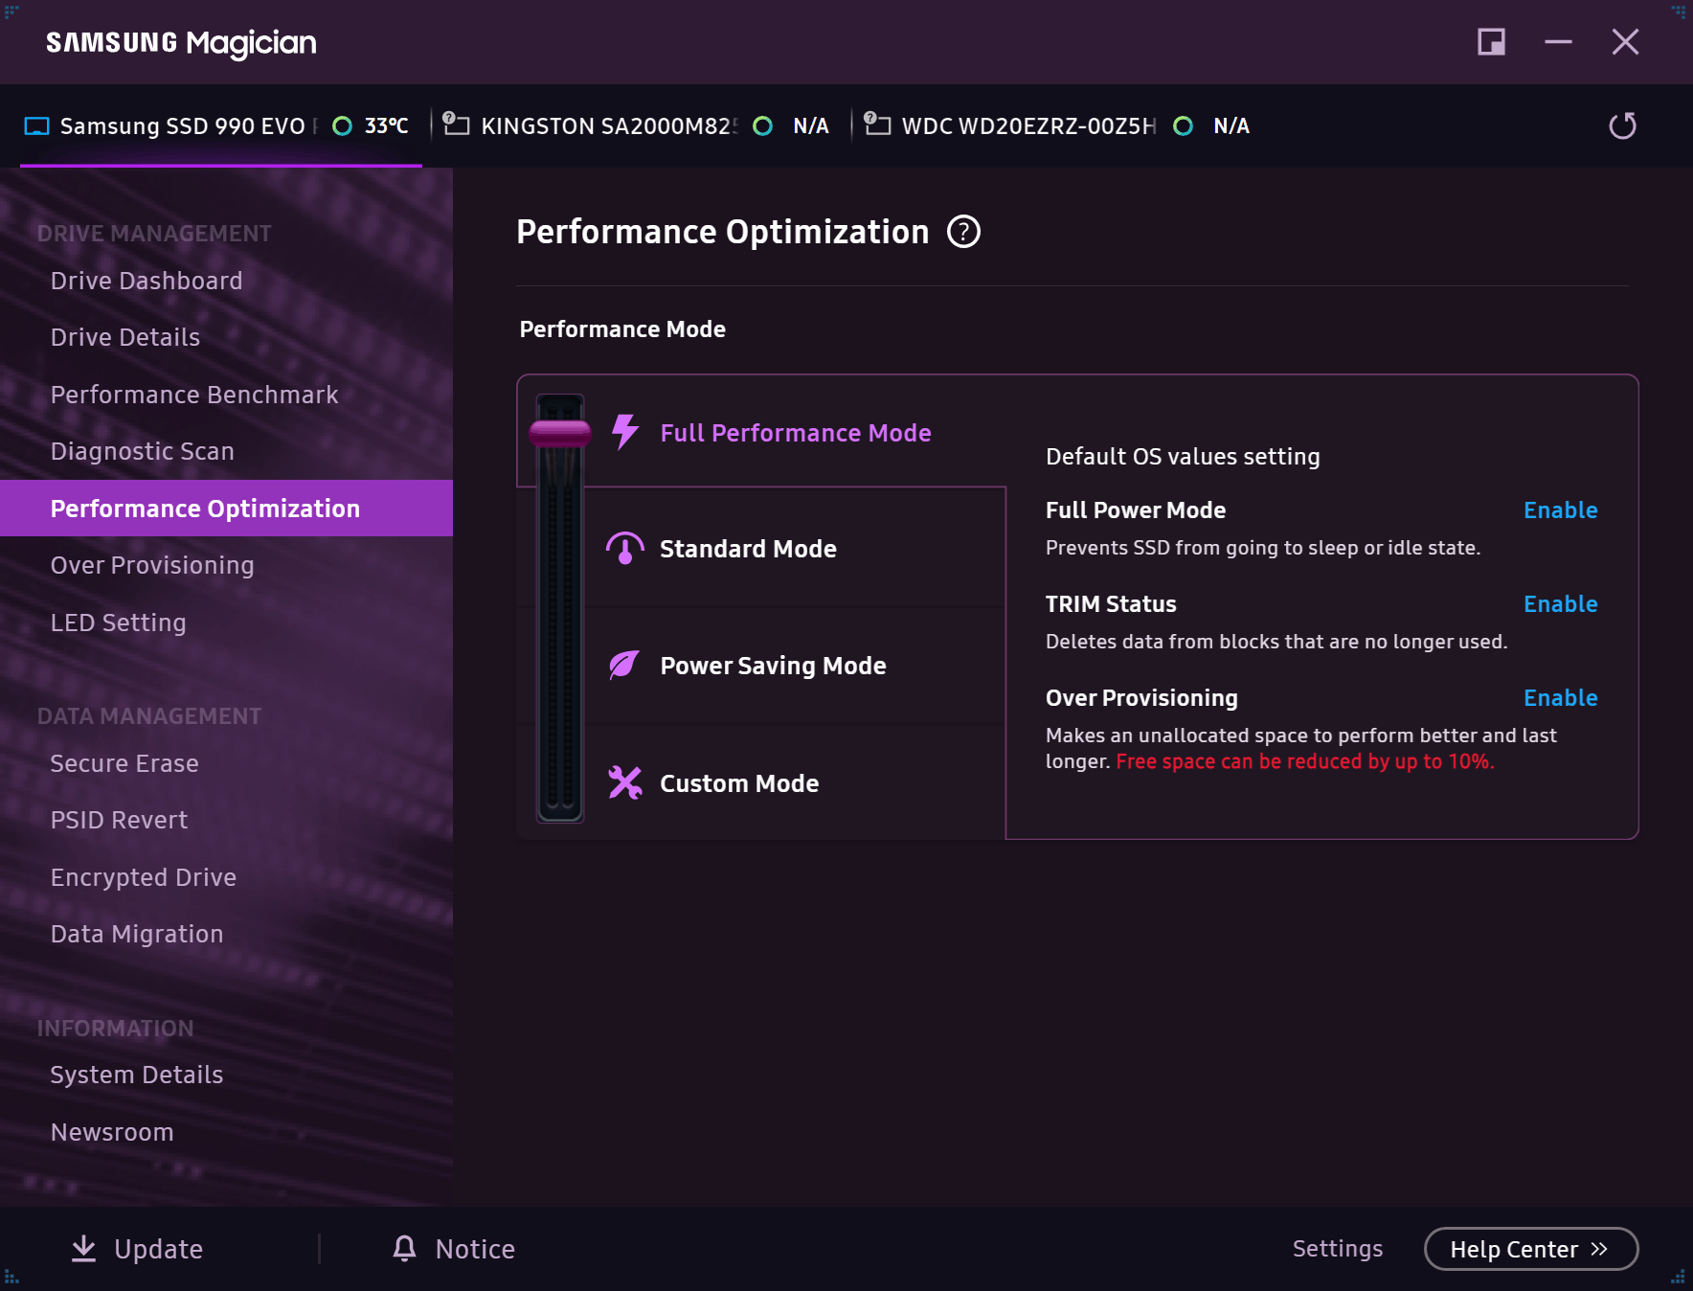Screen dimensions: 1693x1291
Task: Select Performance Optimization in sidebar
Action: tap(226, 509)
